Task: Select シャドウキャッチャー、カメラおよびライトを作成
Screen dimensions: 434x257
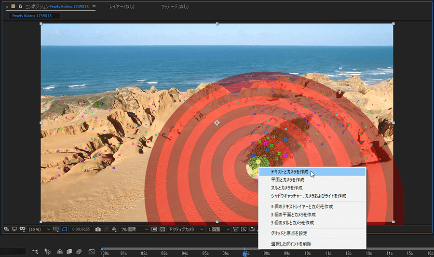Action: 312,196
